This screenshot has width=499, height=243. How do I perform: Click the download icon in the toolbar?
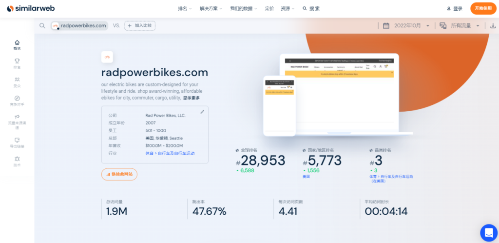point(492,26)
